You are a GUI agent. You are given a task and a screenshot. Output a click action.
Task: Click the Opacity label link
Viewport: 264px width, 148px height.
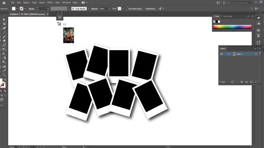94,9
